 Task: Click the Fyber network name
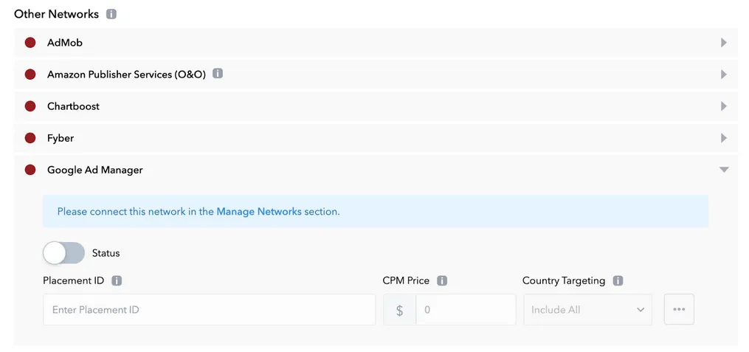[61, 138]
